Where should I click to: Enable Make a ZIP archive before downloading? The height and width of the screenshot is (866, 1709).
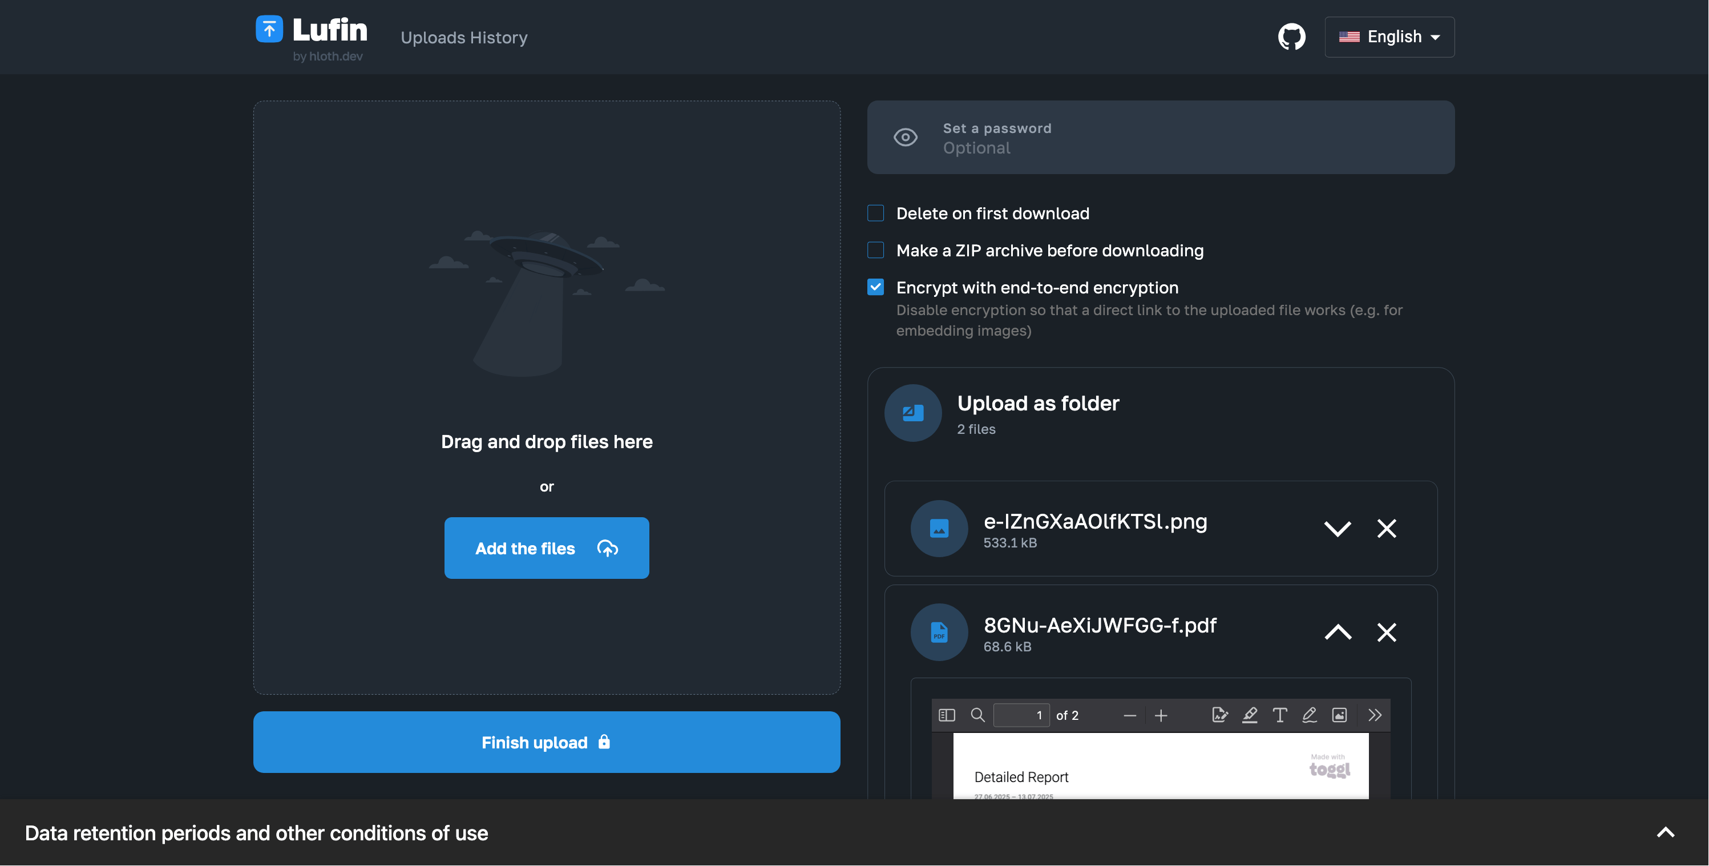coord(876,250)
